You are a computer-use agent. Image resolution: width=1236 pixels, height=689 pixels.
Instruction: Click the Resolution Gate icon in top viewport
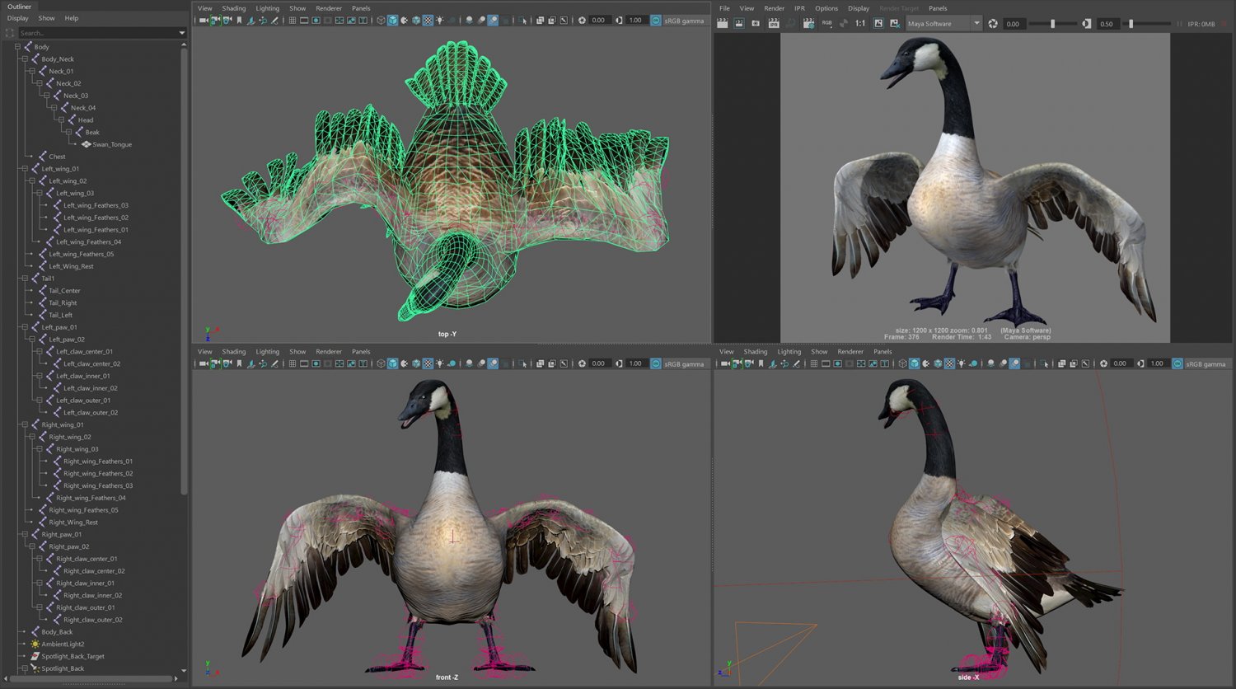point(316,21)
